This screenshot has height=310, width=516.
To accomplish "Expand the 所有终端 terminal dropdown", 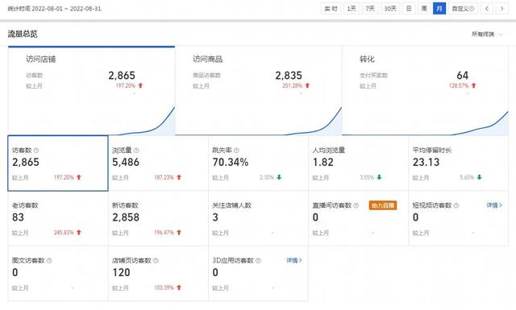I will pos(487,34).
